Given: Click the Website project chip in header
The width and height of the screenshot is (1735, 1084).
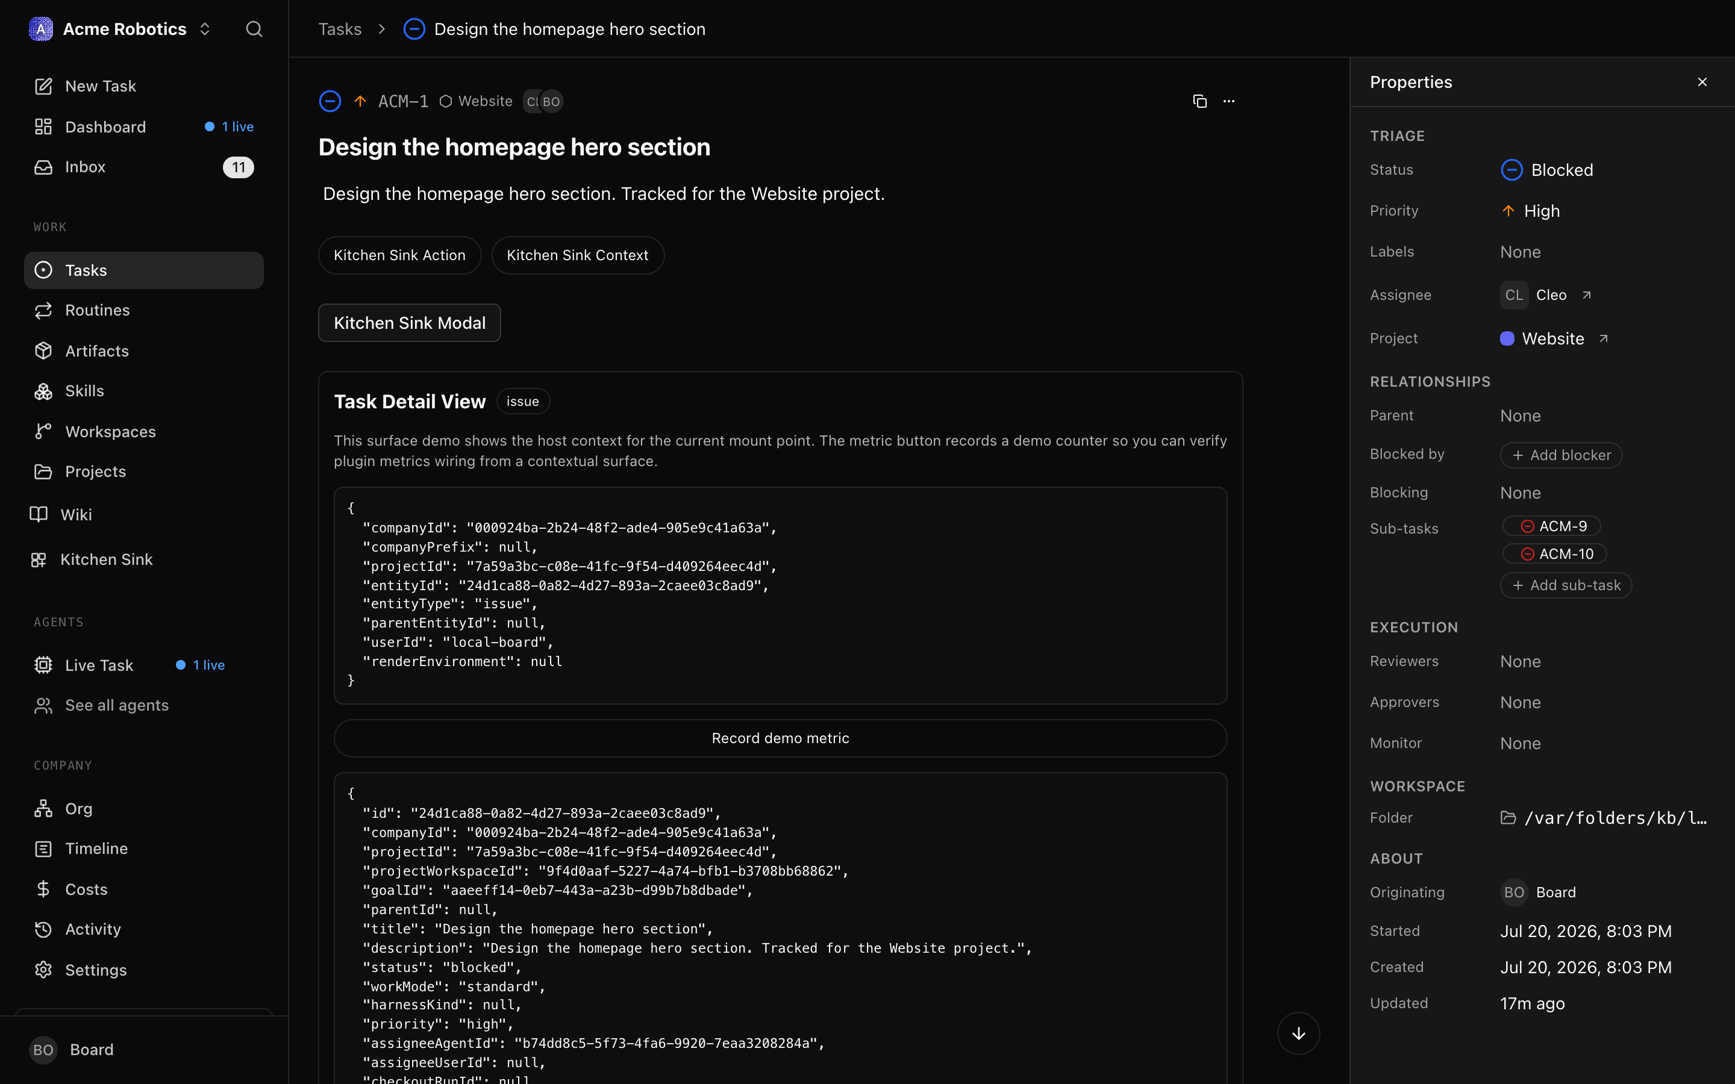Looking at the screenshot, I should (x=476, y=101).
